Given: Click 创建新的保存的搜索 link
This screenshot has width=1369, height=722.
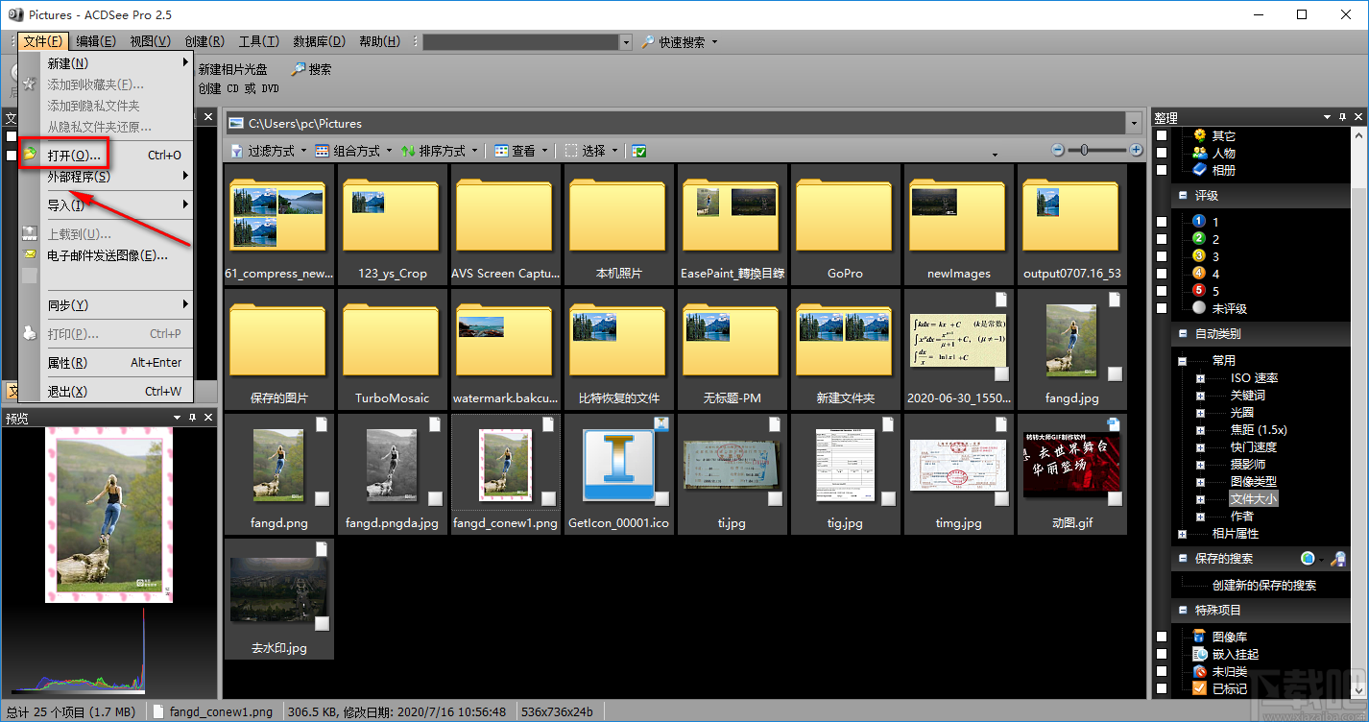Looking at the screenshot, I should point(1263,585).
